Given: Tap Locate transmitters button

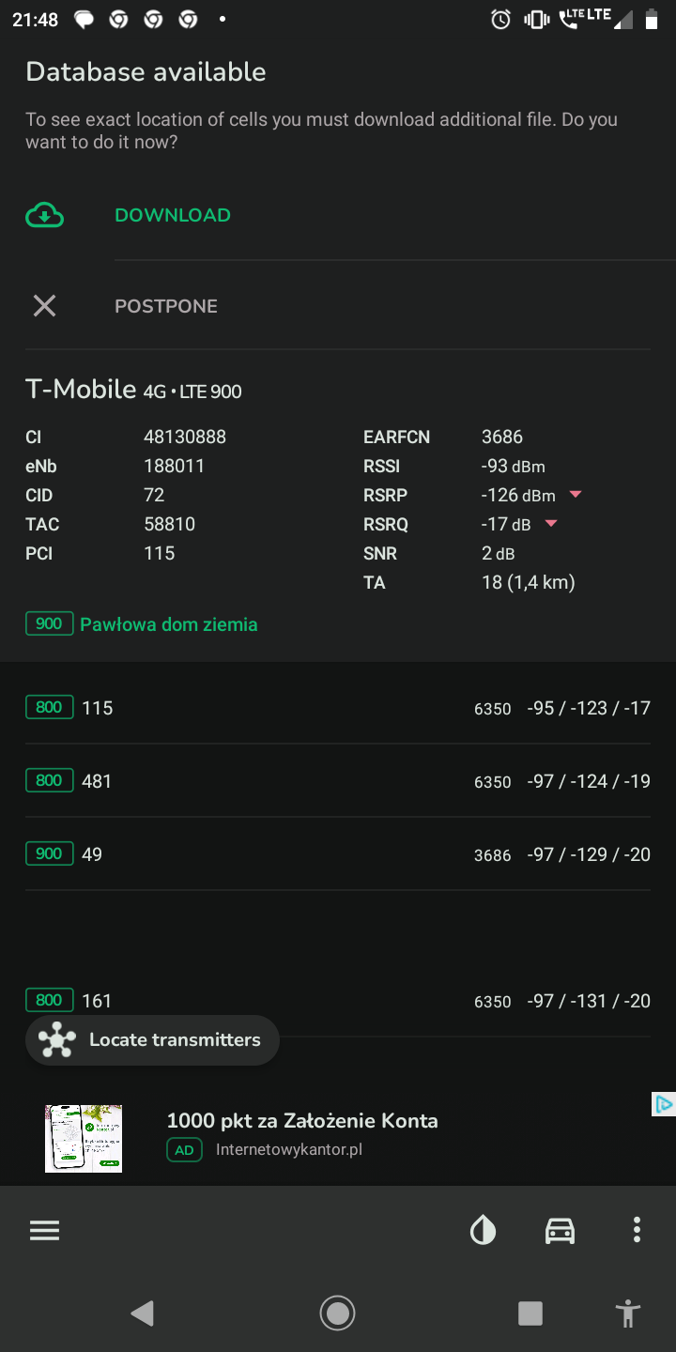Looking at the screenshot, I should click(x=152, y=1040).
